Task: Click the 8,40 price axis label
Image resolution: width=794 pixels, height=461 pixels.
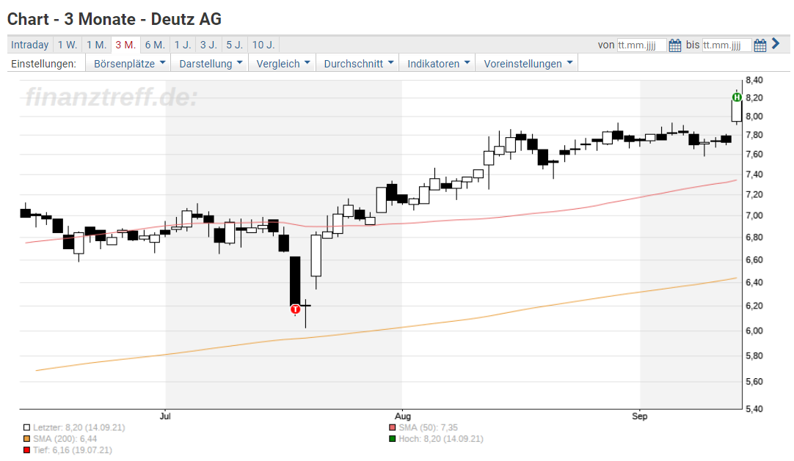Action: tap(754, 80)
